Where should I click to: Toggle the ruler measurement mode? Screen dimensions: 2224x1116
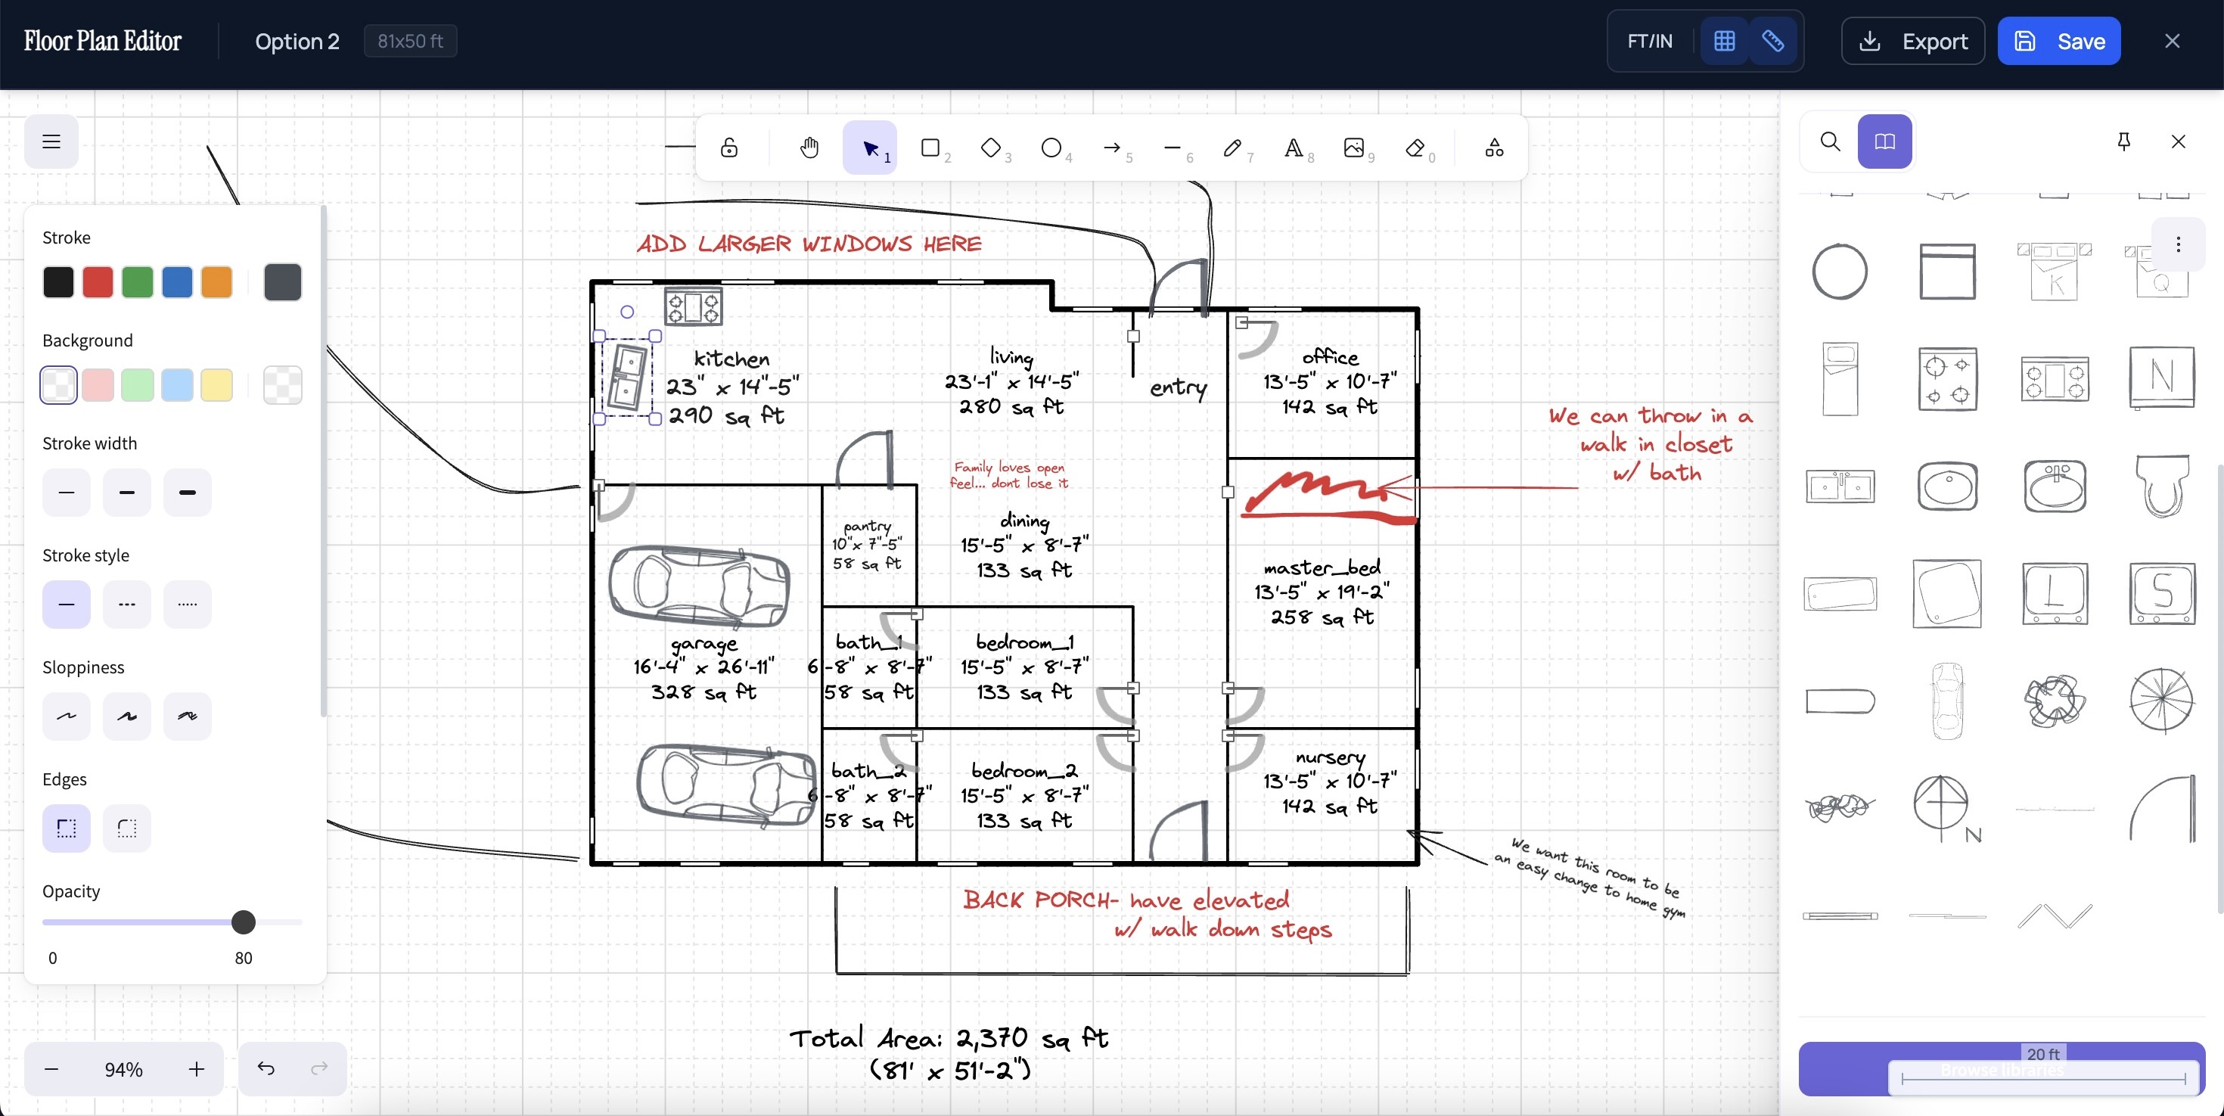(x=1772, y=41)
